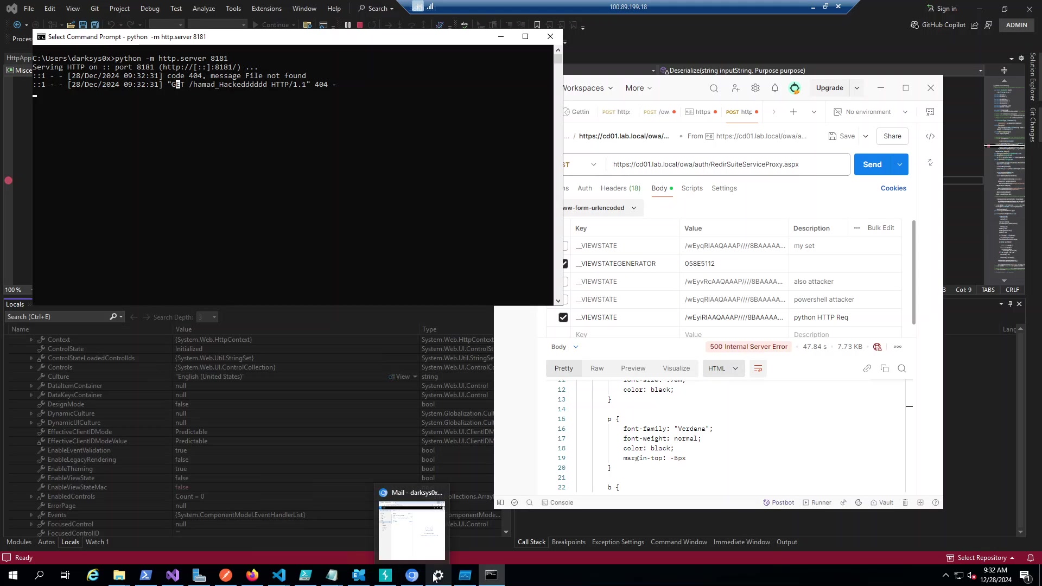
Task: Expand Events row in Locals
Action: [x=31, y=515]
